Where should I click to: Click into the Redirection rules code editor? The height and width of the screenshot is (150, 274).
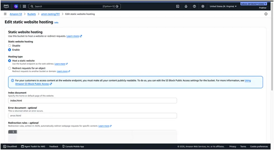pyautogui.click(x=97, y=137)
